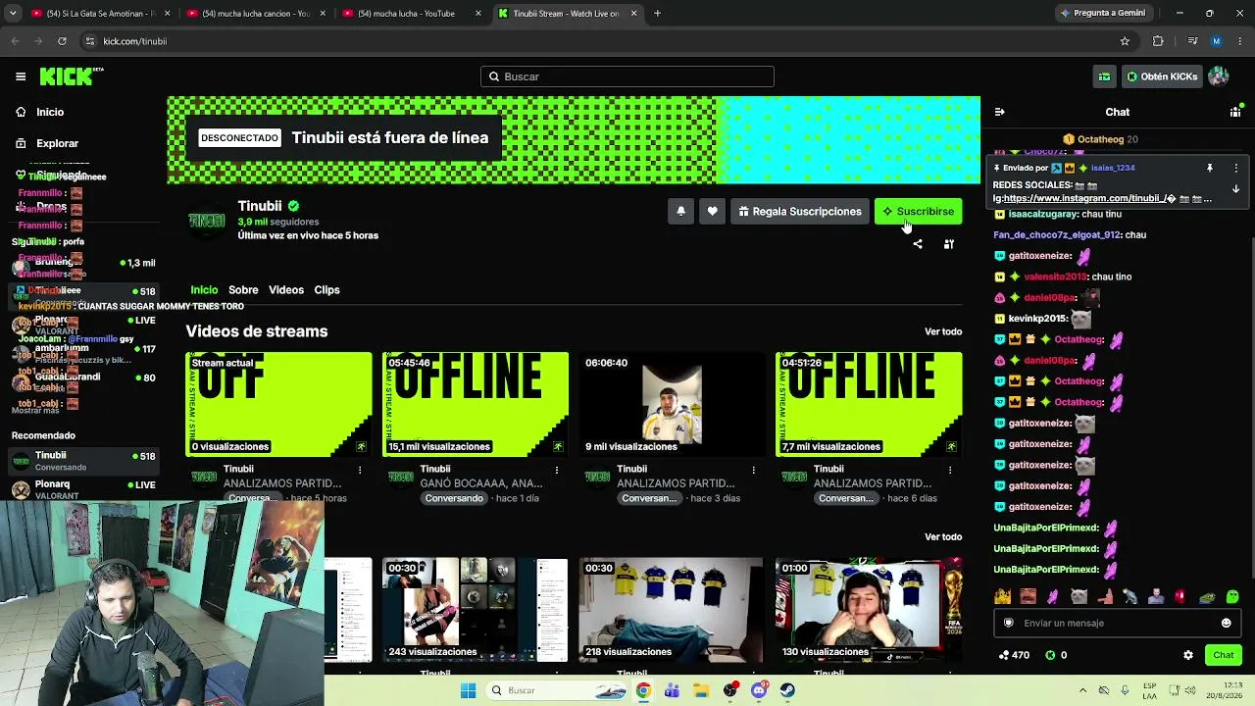Open the Windows Start menu
The image size is (1255, 706).
click(x=468, y=690)
